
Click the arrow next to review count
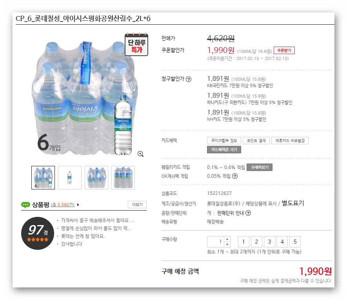coord(78,205)
